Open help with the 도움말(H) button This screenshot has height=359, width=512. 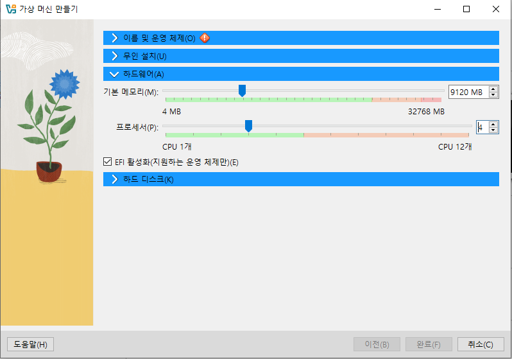[x=30, y=344]
